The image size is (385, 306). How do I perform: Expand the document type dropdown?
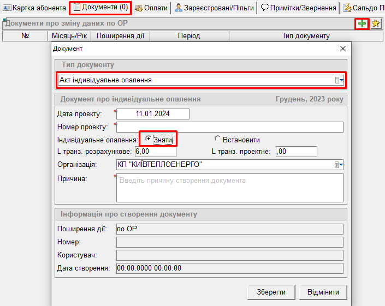pos(340,80)
